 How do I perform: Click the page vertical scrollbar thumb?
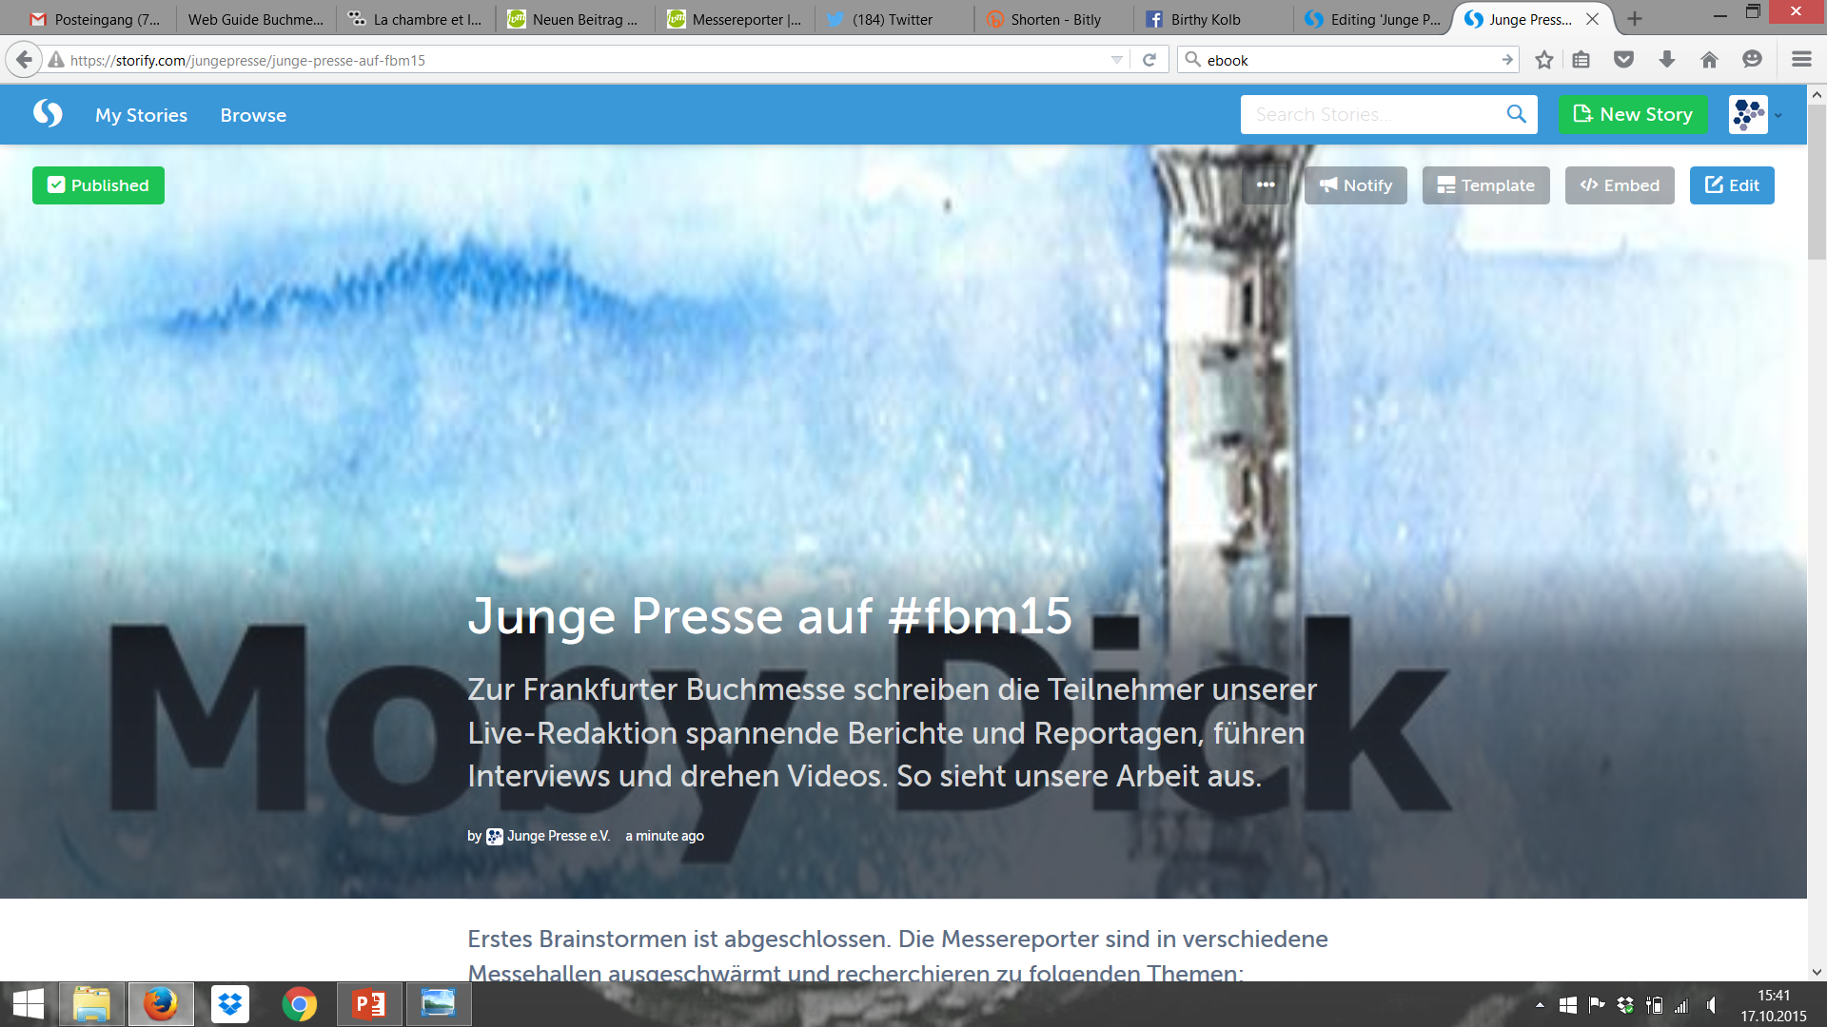[1817, 181]
